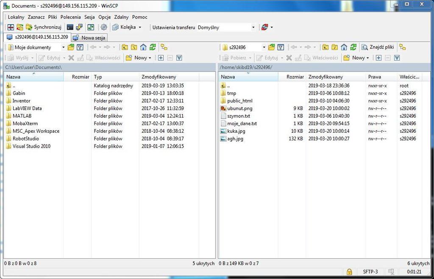Select the ubunut.png file
This screenshot has width=434, height=279.
tap(240, 109)
